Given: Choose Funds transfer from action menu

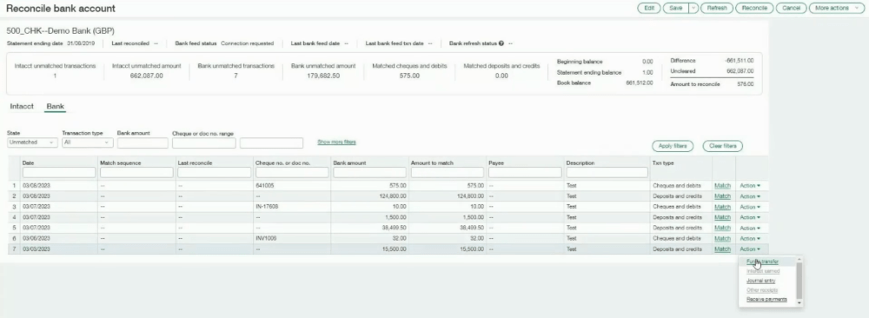Looking at the screenshot, I should [x=763, y=262].
